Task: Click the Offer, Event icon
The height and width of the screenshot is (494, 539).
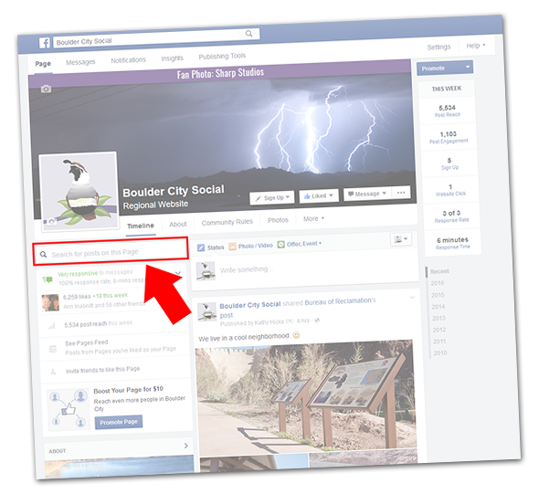Action: click(x=280, y=244)
